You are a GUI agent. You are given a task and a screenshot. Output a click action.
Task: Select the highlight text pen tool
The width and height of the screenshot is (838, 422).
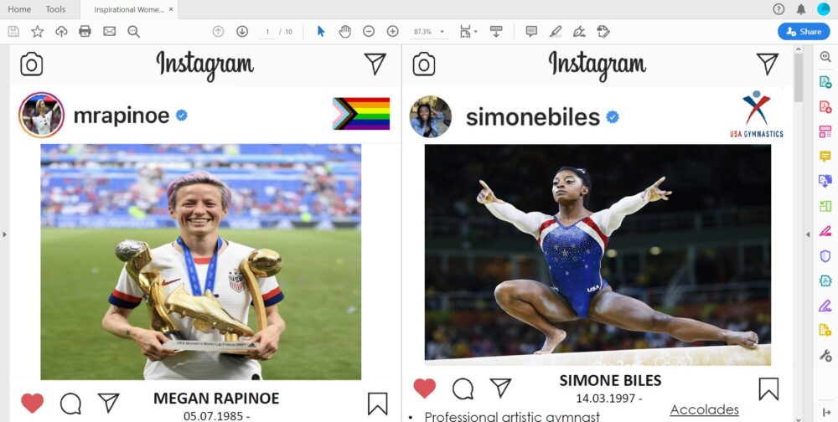click(556, 32)
